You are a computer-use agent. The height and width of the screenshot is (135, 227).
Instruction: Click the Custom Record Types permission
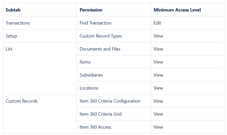(x=101, y=36)
